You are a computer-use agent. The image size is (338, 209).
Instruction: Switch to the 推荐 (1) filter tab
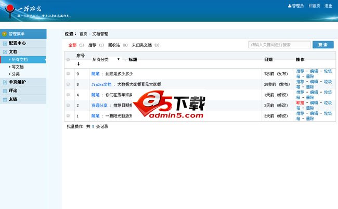[x=96, y=45]
